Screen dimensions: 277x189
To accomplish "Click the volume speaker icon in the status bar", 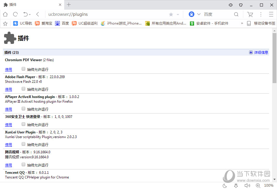I will (x=247, y=185).
